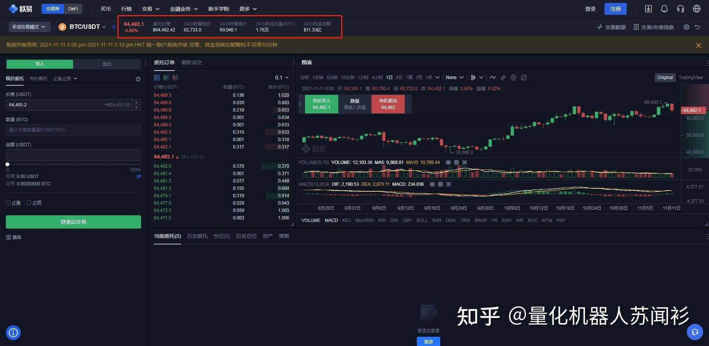Open 仓位(0) tab
This screenshot has height=346, width=709.
click(x=222, y=236)
